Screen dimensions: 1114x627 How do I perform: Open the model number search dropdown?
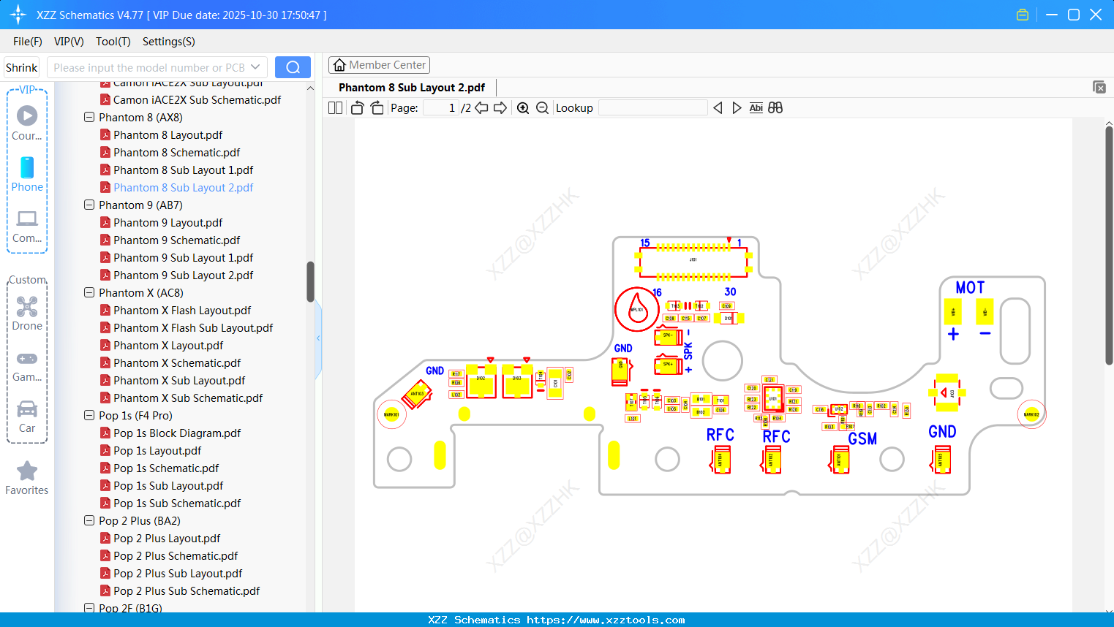(x=255, y=66)
